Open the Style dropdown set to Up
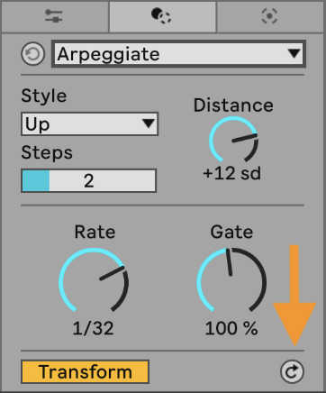This screenshot has height=393, width=326. pyautogui.click(x=89, y=123)
